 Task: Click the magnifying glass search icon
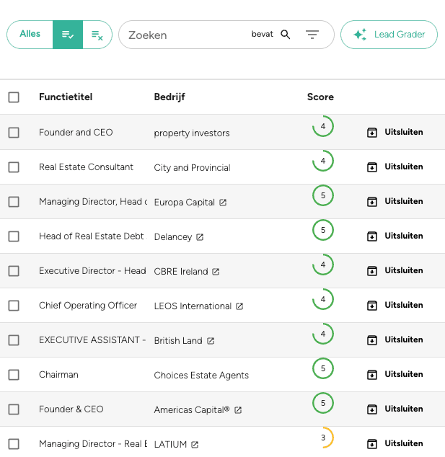286,35
